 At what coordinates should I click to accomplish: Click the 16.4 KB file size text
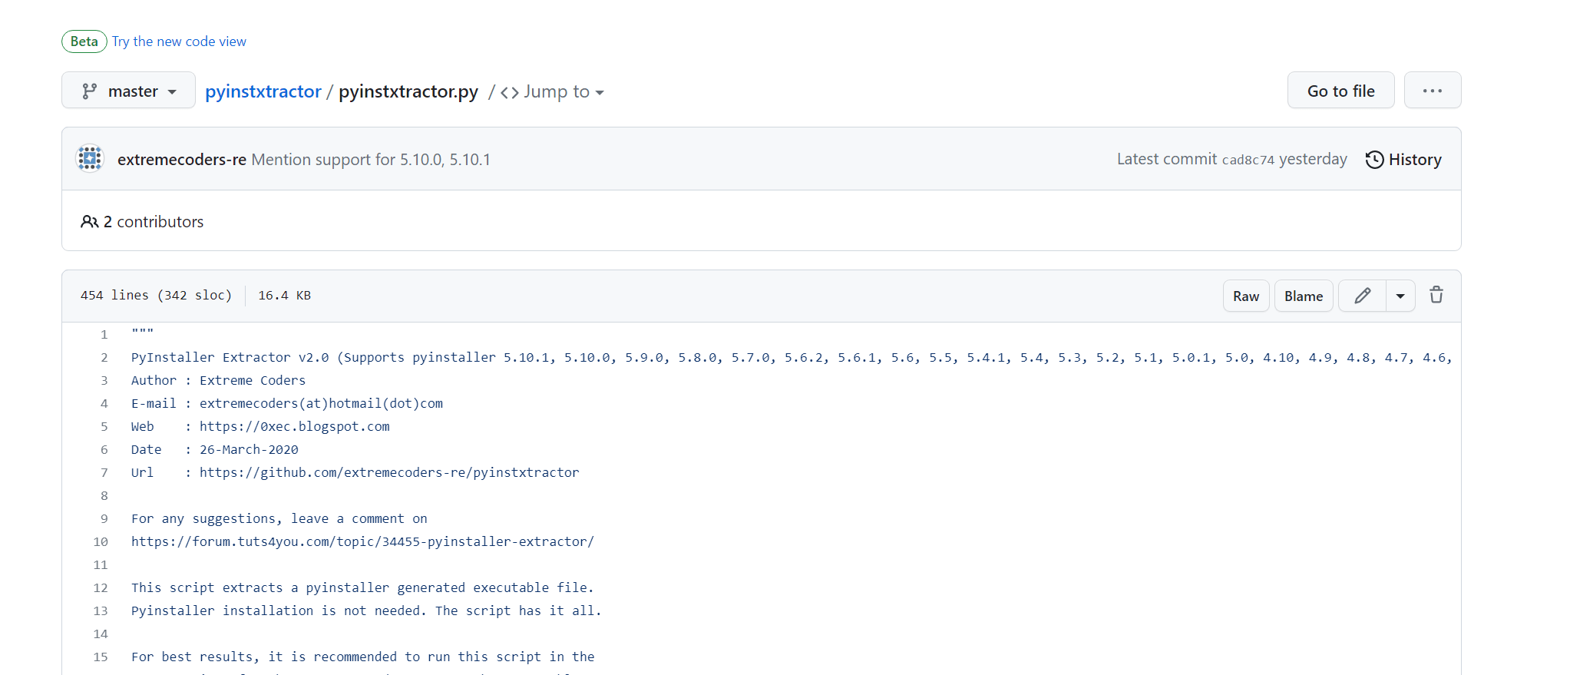pyautogui.click(x=284, y=296)
